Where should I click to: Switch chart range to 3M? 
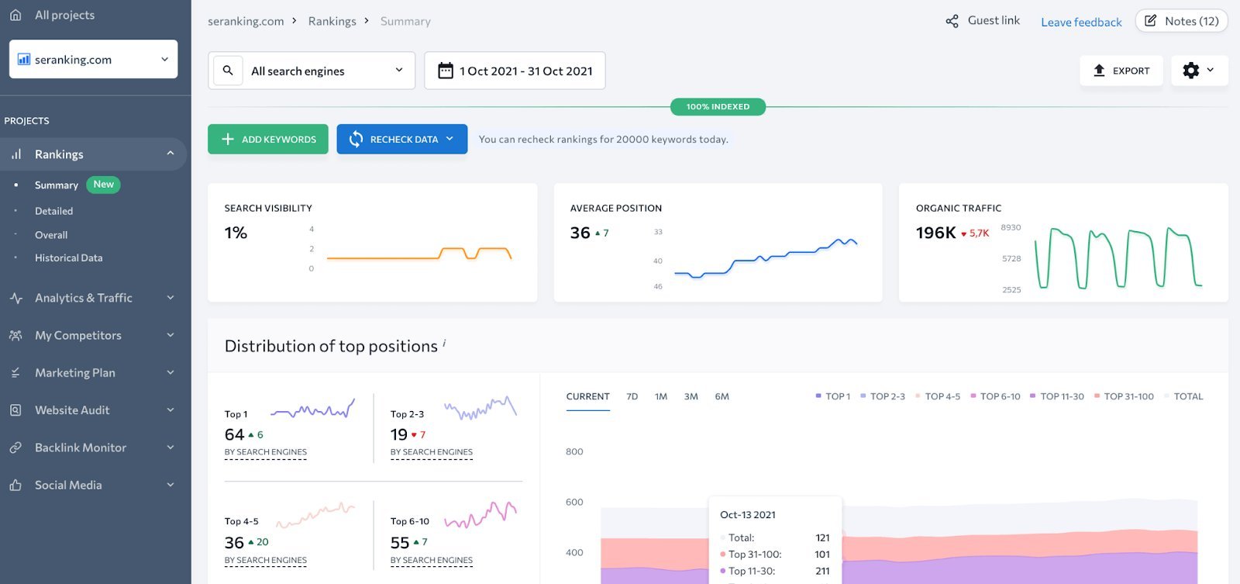click(x=691, y=396)
